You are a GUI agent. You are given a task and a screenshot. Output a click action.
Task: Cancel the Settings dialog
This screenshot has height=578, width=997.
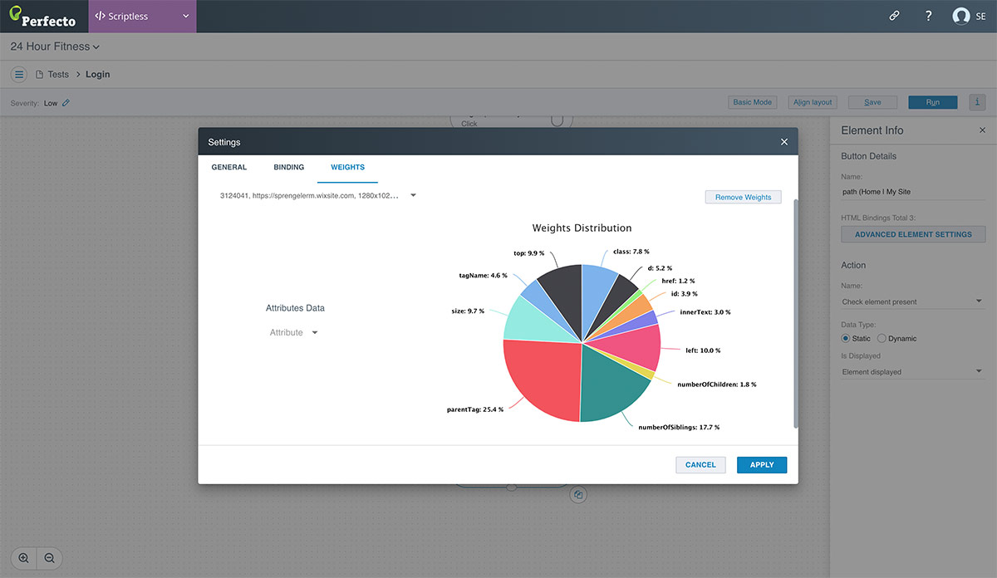pyautogui.click(x=700, y=465)
